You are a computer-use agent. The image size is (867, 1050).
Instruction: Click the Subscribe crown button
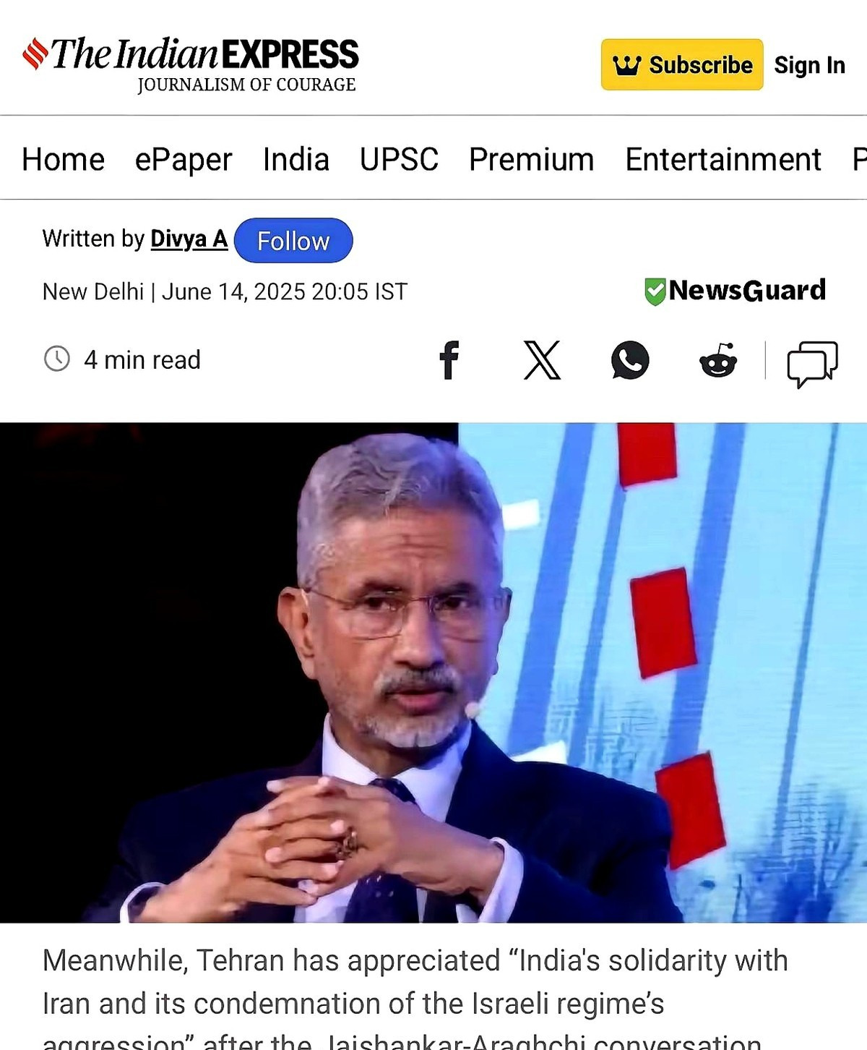pyautogui.click(x=682, y=64)
